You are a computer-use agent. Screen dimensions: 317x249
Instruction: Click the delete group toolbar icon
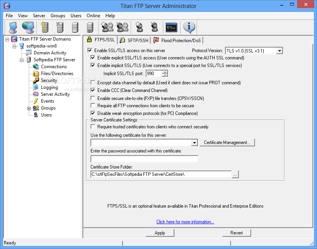point(123,27)
